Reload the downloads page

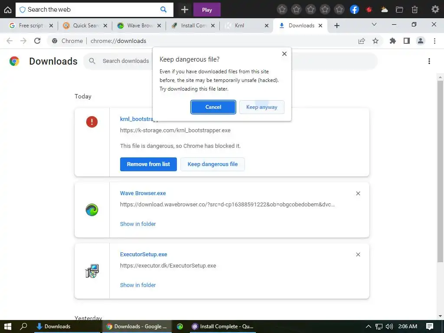[x=37, y=41]
